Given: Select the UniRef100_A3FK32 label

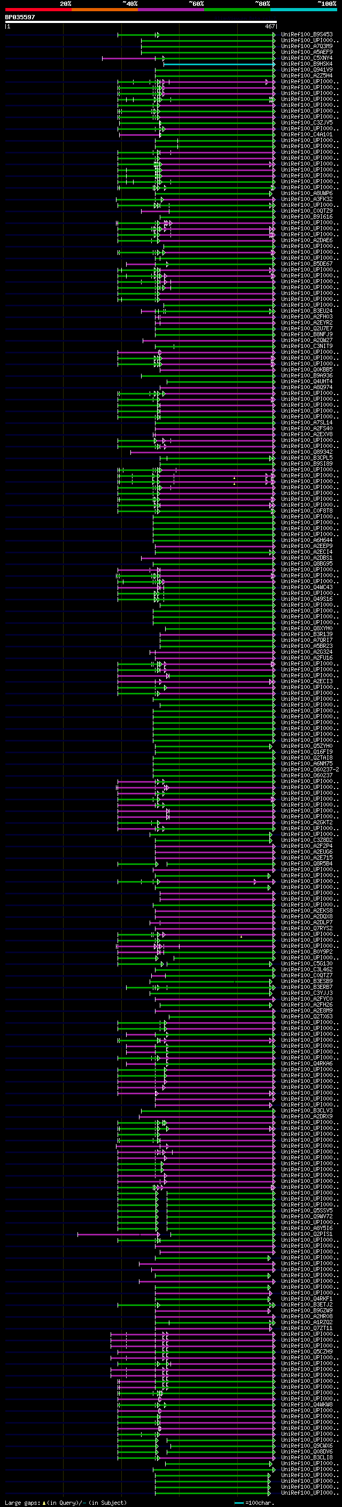Looking at the screenshot, I should [x=307, y=199].
